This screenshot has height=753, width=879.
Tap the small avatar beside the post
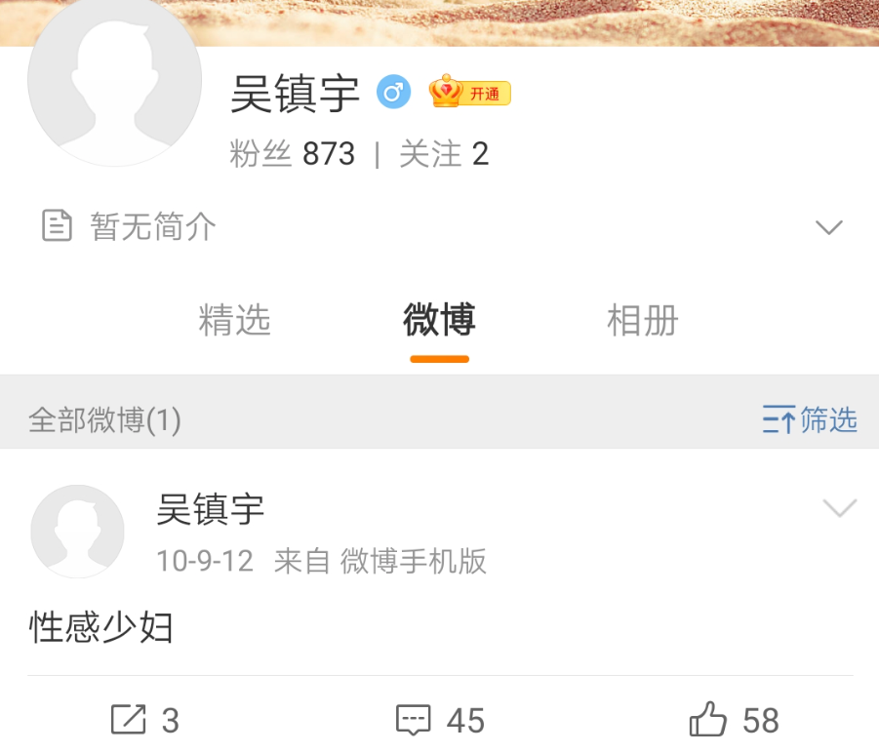77,532
